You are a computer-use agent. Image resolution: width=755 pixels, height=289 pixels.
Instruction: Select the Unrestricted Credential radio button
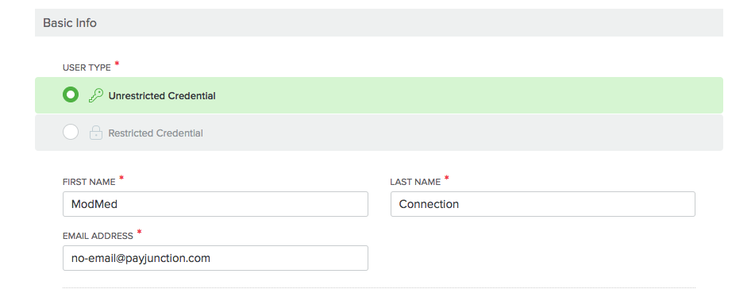click(x=71, y=95)
